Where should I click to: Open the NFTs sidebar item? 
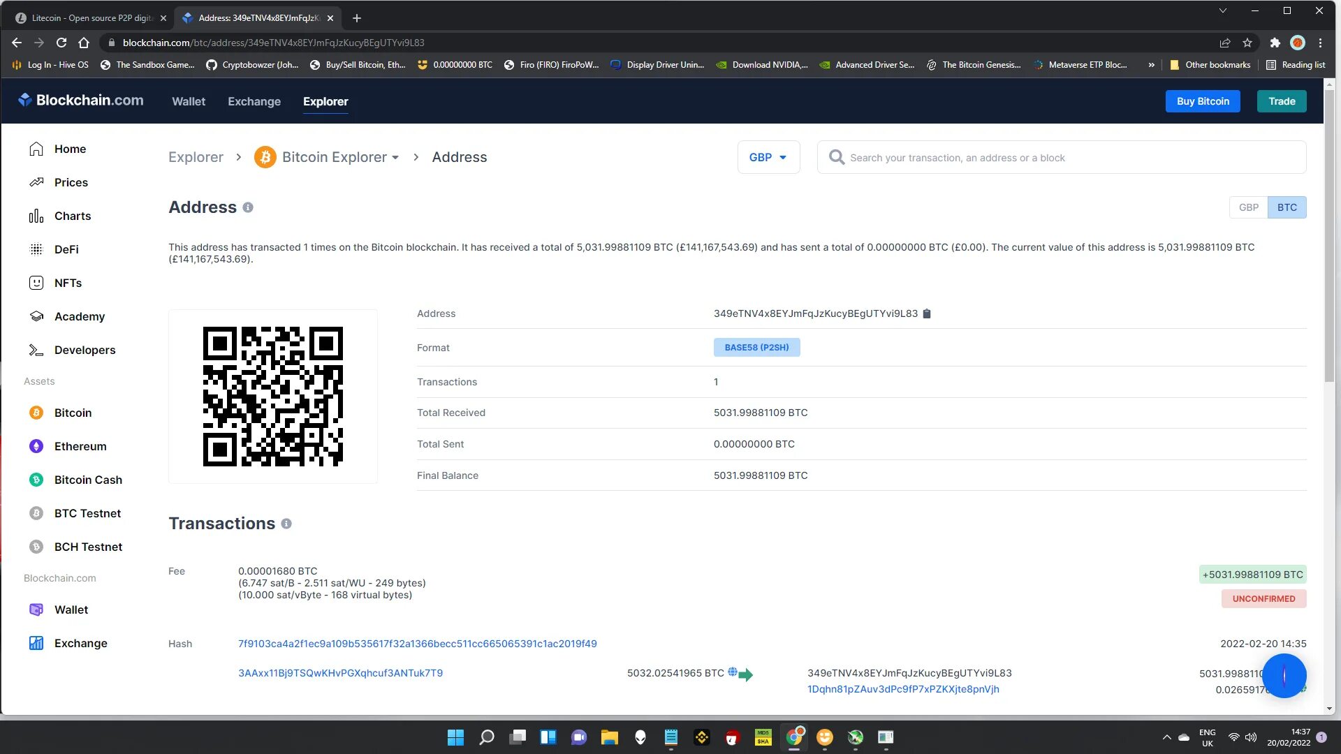point(68,283)
